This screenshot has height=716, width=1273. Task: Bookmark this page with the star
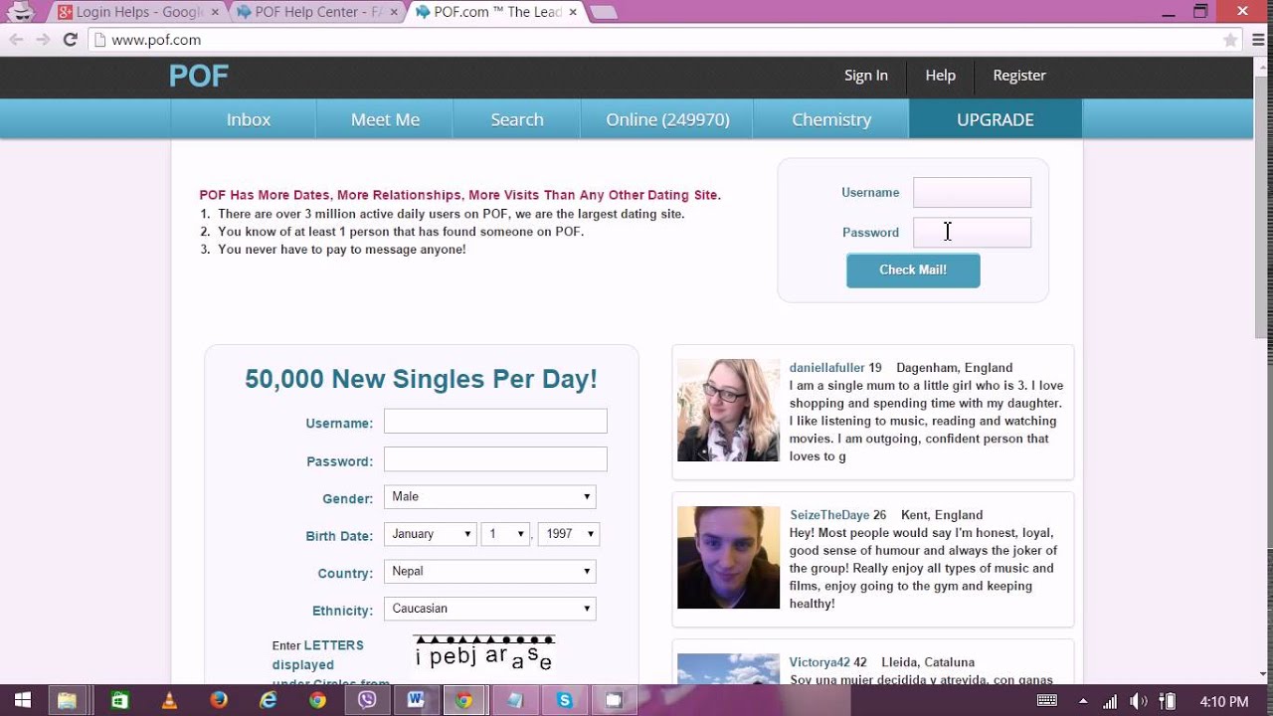(1230, 41)
